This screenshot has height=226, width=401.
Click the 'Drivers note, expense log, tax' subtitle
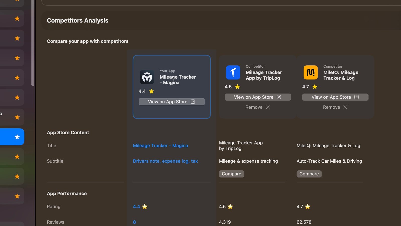click(x=165, y=161)
